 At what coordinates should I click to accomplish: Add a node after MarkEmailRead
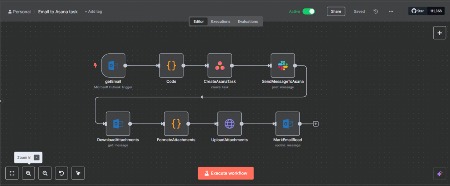coord(316,124)
